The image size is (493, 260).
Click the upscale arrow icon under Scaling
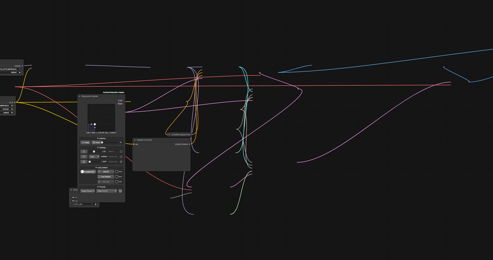click(x=84, y=152)
